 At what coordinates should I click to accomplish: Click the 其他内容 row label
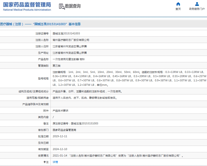(x=43, y=117)
